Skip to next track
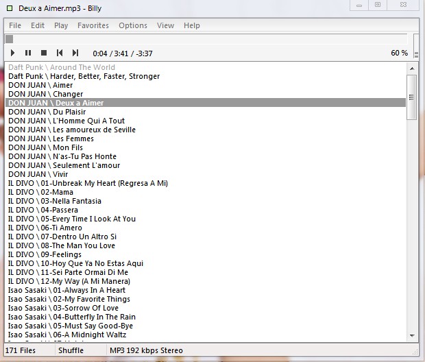Viewport: 425px width, 362px height. click(x=75, y=53)
